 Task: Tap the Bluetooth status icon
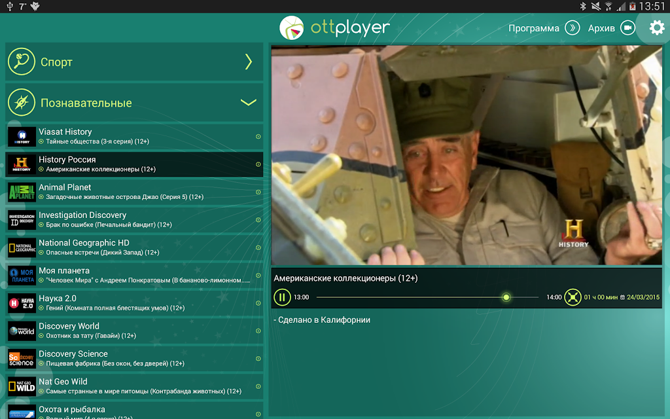pyautogui.click(x=583, y=7)
